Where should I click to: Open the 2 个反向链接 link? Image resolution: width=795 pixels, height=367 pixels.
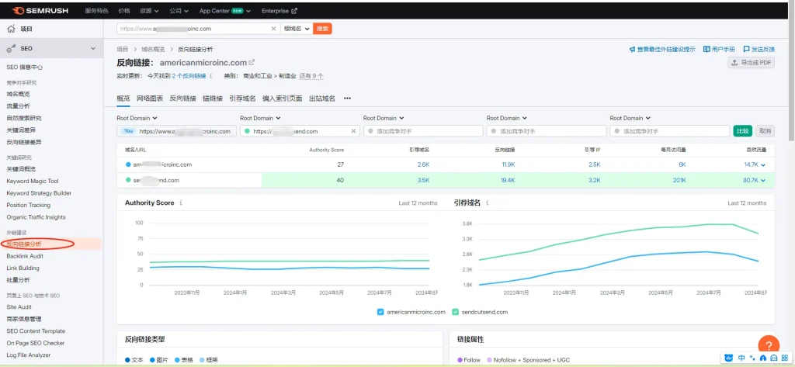click(189, 76)
